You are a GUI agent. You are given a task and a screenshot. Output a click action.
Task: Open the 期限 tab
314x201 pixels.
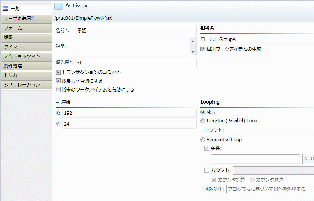(26, 37)
